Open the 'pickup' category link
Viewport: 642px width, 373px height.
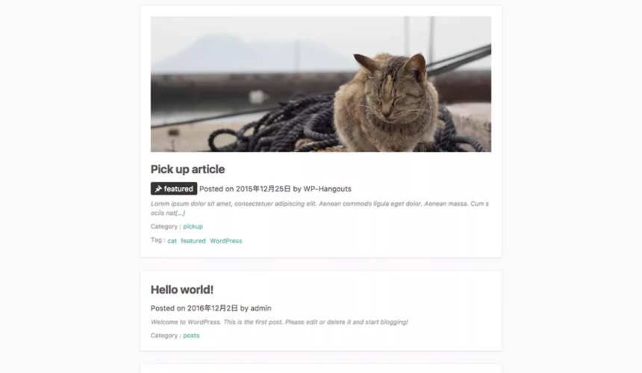tap(193, 227)
